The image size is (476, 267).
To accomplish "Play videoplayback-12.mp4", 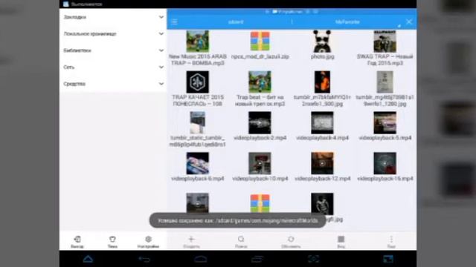I will 322,167.
